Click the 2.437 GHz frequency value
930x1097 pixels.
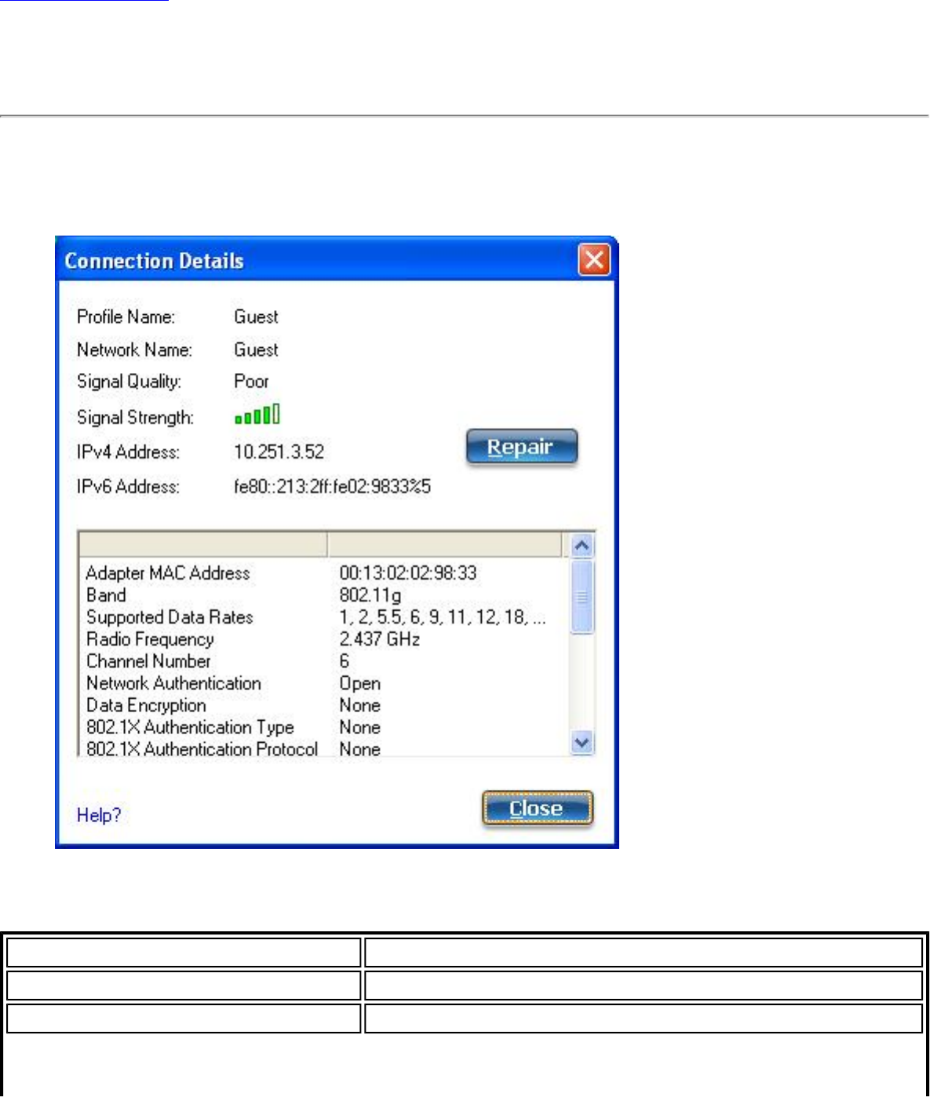click(380, 639)
